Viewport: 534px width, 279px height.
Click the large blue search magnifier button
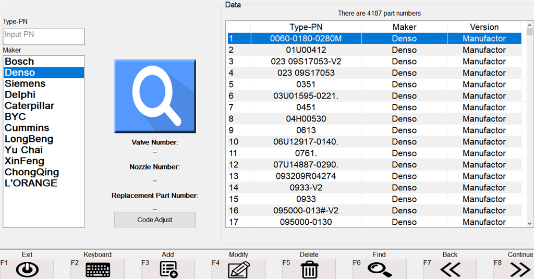(155, 96)
